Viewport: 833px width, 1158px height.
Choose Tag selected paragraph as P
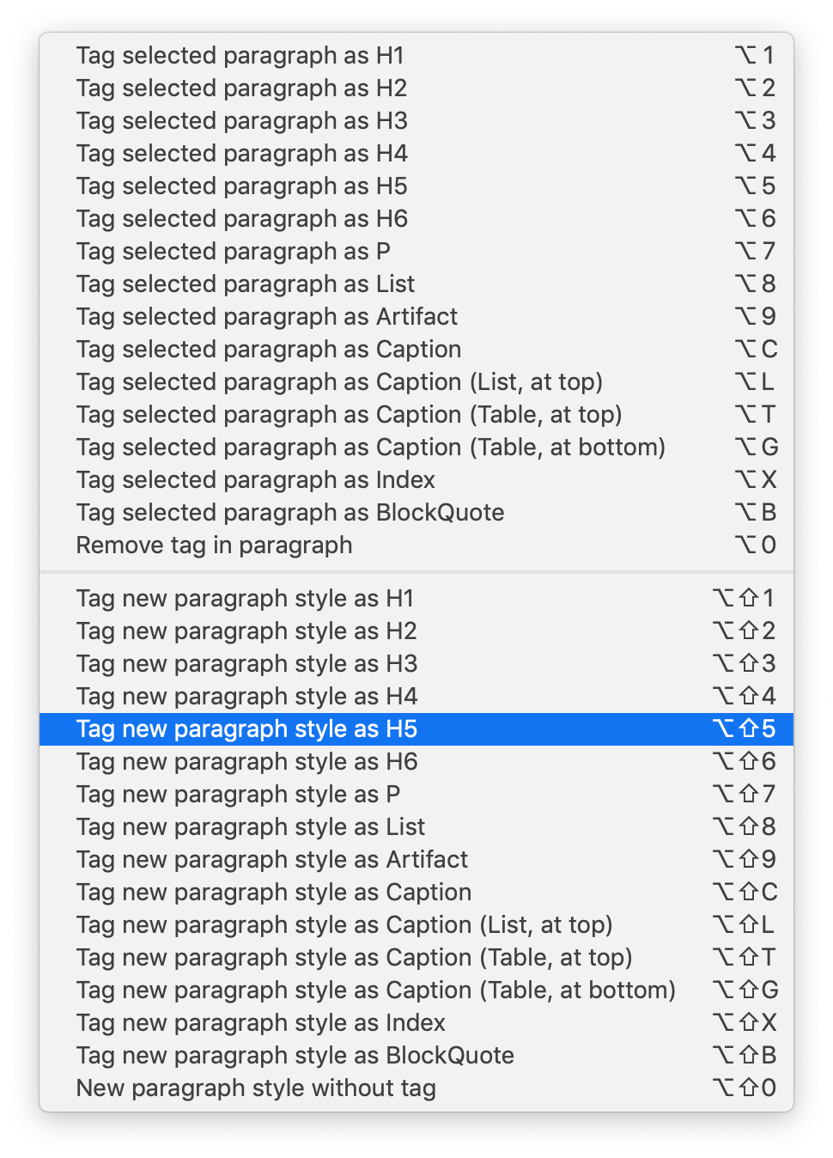(x=416, y=251)
